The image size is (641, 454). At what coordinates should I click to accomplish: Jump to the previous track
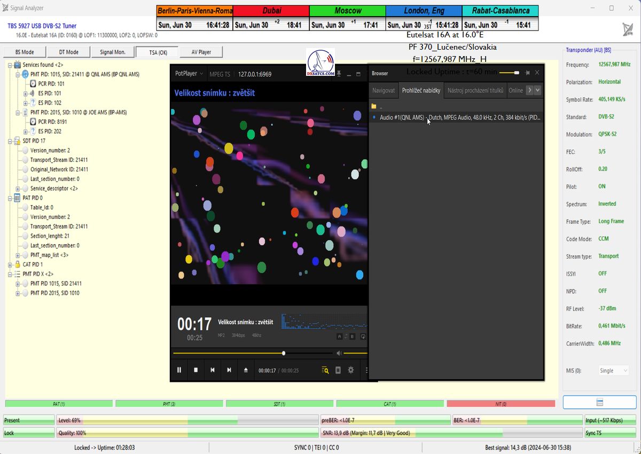pyautogui.click(x=213, y=370)
